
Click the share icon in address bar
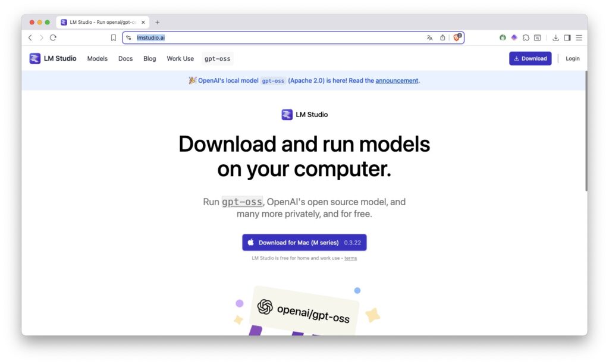point(442,37)
